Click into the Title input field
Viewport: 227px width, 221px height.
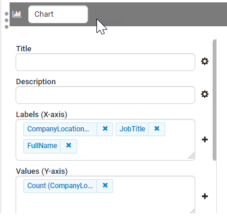pyautogui.click(x=105, y=62)
